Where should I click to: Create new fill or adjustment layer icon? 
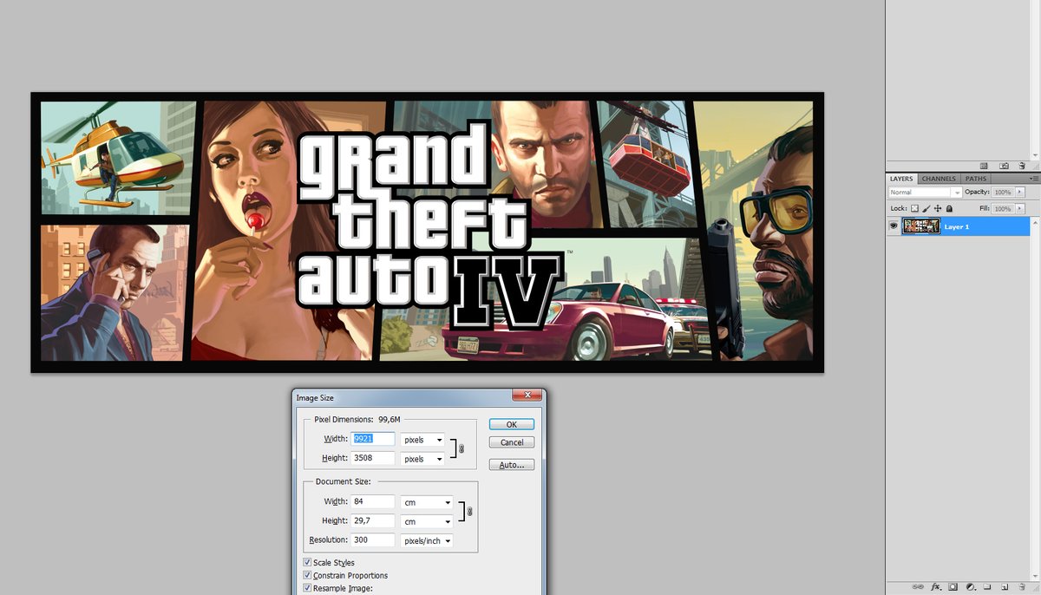click(971, 586)
